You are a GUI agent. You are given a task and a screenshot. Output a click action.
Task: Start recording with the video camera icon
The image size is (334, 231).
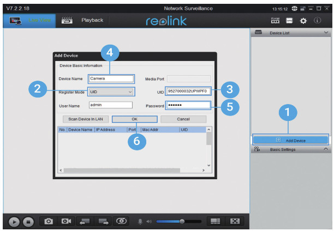tap(66, 221)
